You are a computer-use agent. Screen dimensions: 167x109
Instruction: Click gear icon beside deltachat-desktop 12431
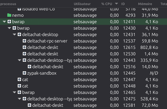point(19,34)
